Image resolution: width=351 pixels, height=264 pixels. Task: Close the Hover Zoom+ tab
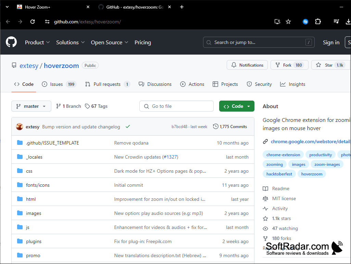88,7
